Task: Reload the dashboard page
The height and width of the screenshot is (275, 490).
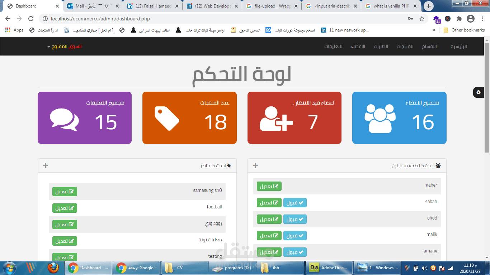Action: click(x=31, y=19)
